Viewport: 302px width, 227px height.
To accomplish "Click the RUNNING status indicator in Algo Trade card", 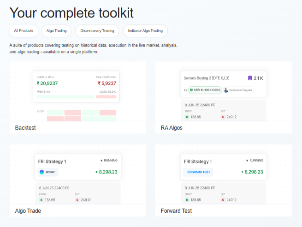I will (109, 161).
